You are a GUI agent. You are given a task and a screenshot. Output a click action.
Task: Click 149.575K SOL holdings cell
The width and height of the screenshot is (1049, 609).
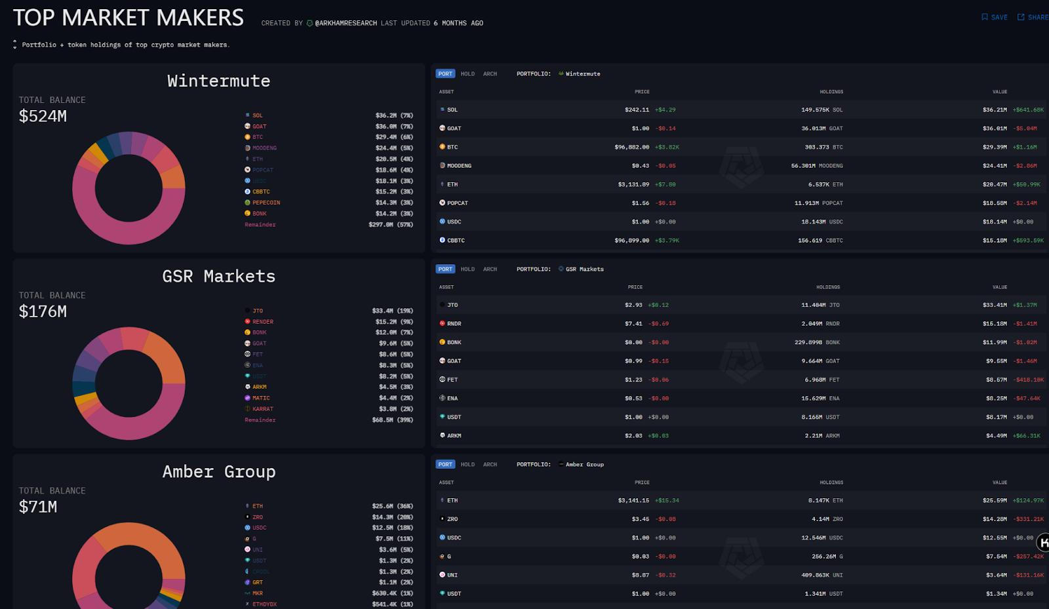tap(821, 109)
